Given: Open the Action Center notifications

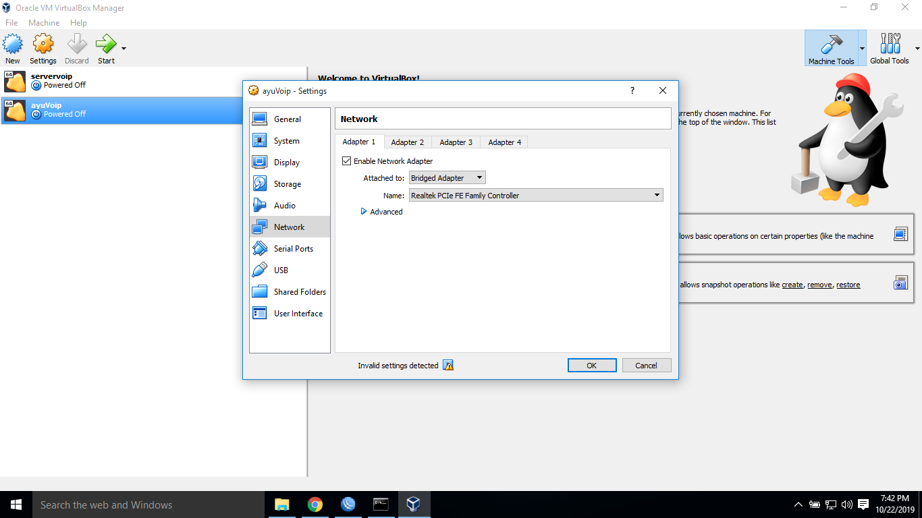Looking at the screenshot, I should pyautogui.click(x=863, y=505).
